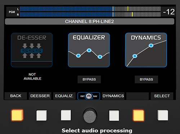Toggle Bypass under the Dynamics tile
Viewport: 180px width, 134px height.
pyautogui.click(x=146, y=79)
